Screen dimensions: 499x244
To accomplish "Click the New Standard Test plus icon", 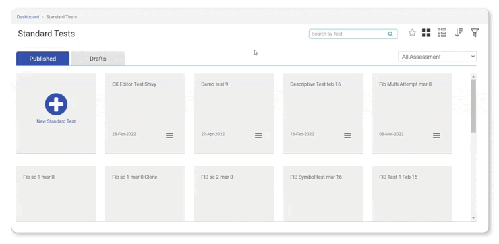I will (56, 104).
